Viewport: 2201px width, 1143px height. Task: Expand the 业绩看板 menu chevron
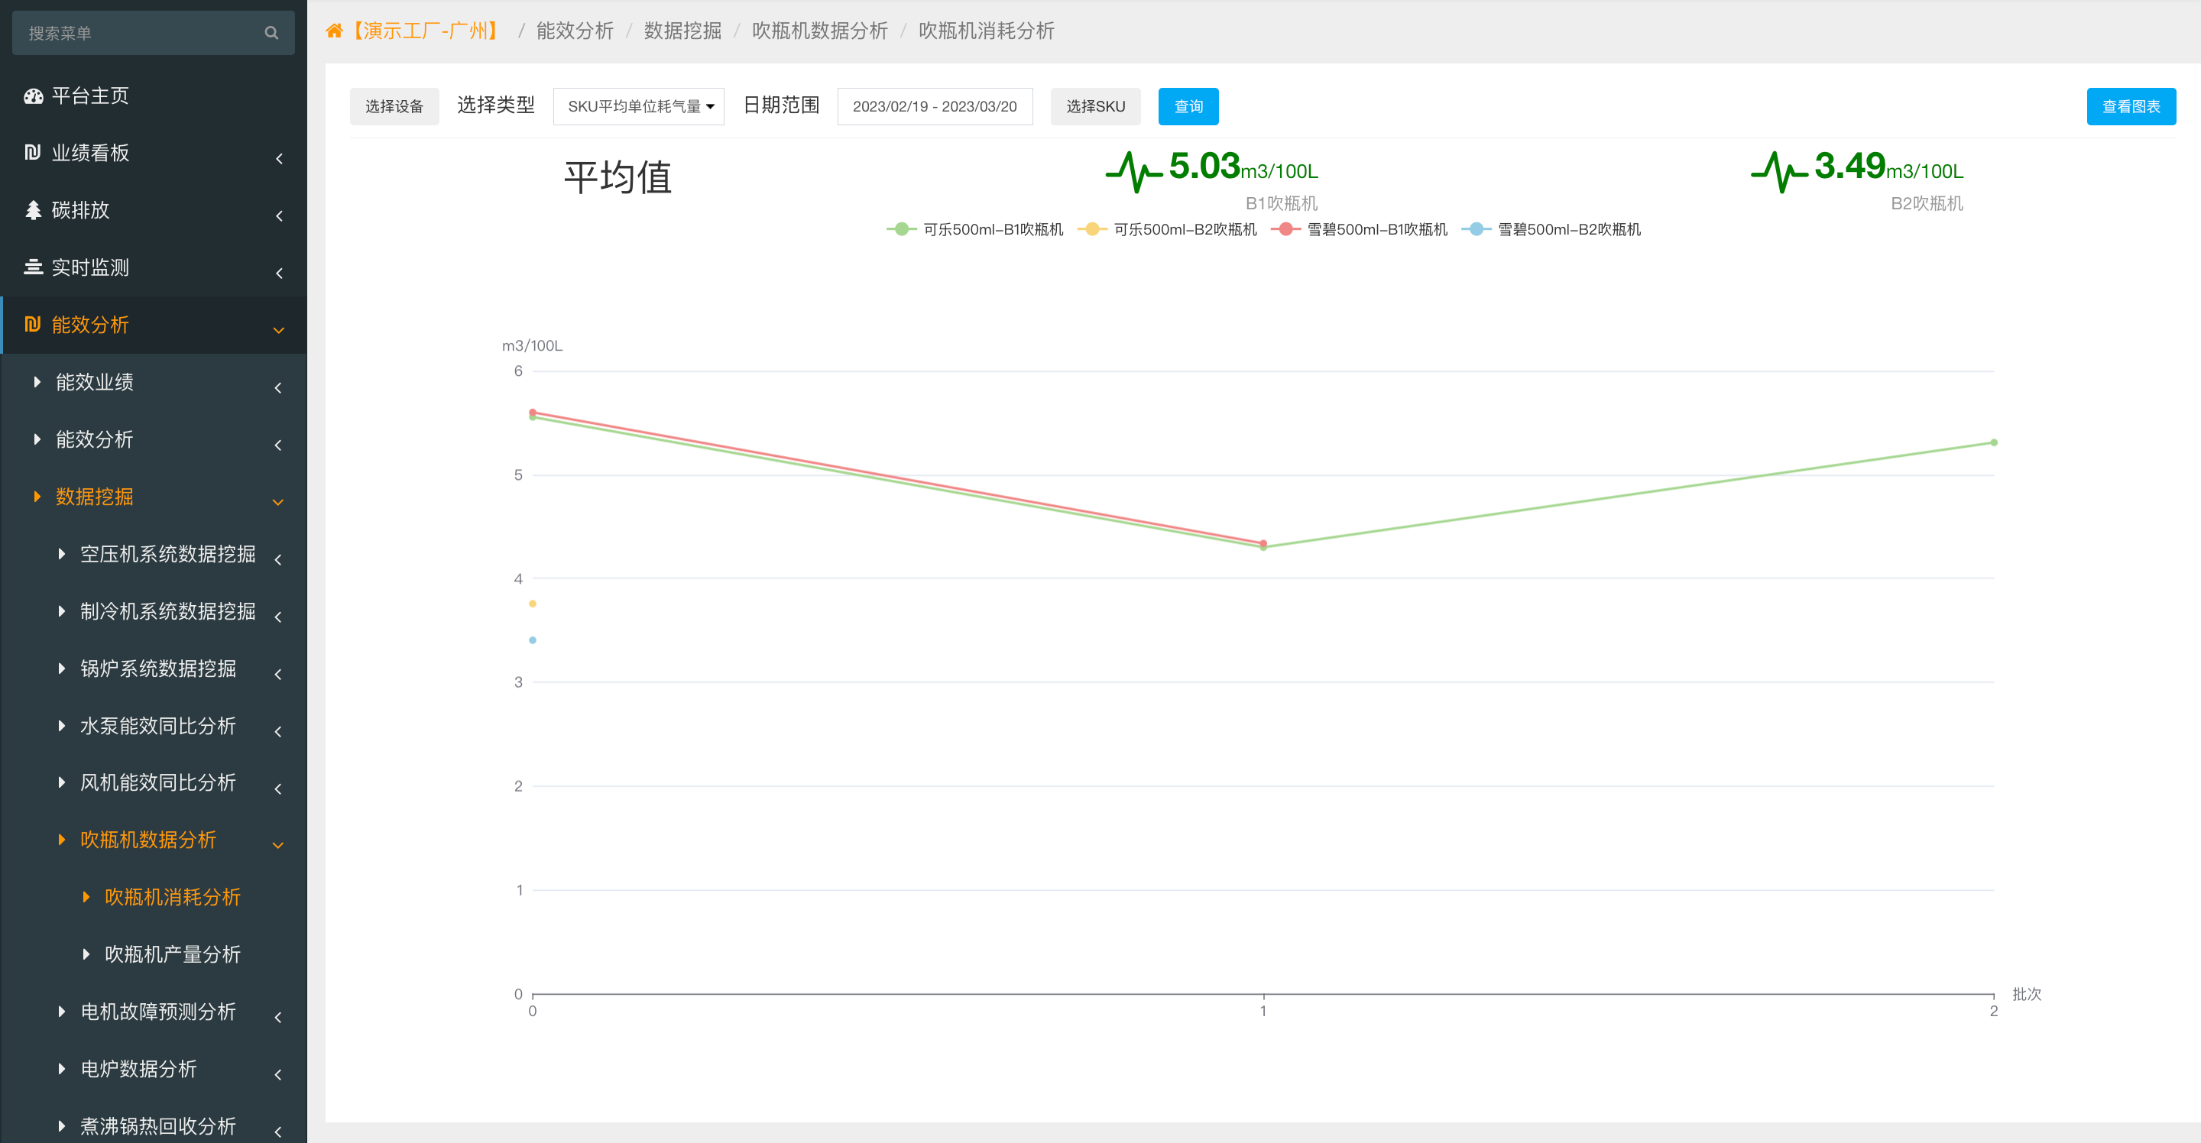click(280, 158)
